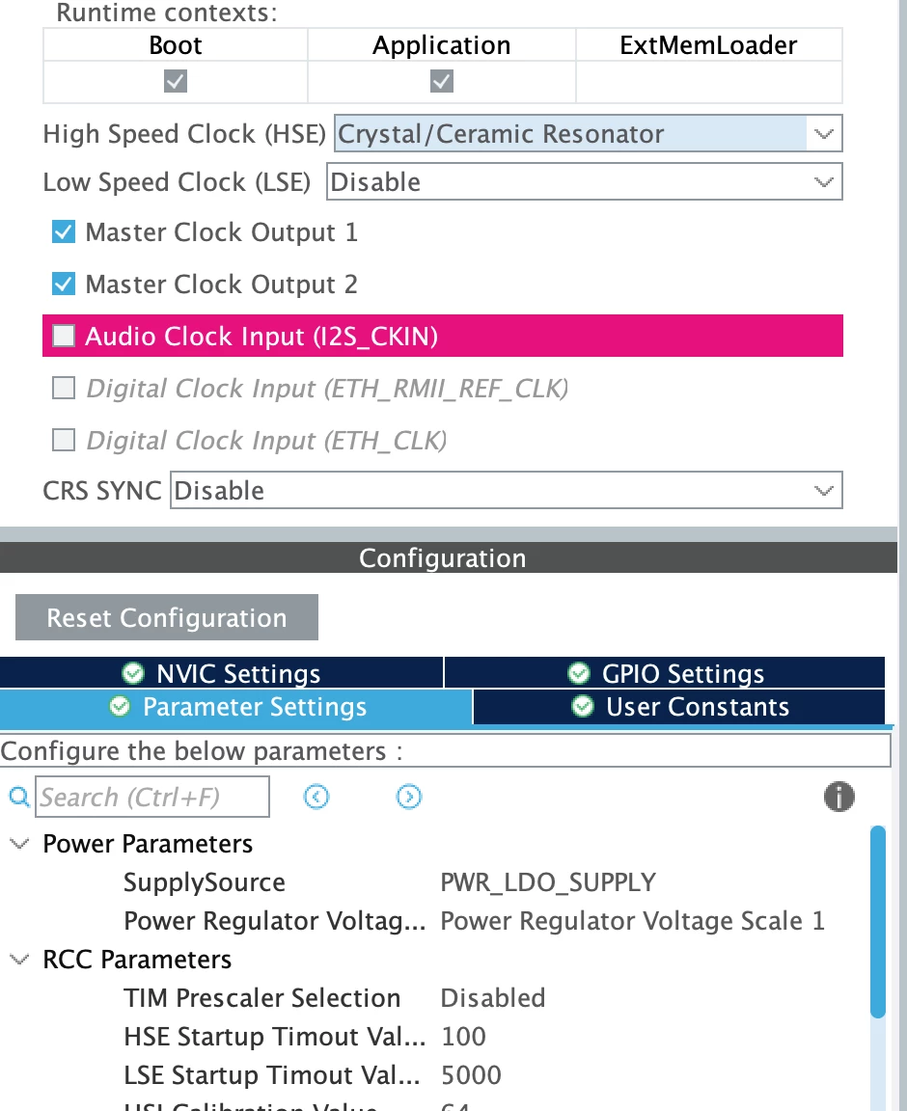Click NVIC Settings green check icon
The height and width of the screenshot is (1111, 907).
pyautogui.click(x=133, y=672)
